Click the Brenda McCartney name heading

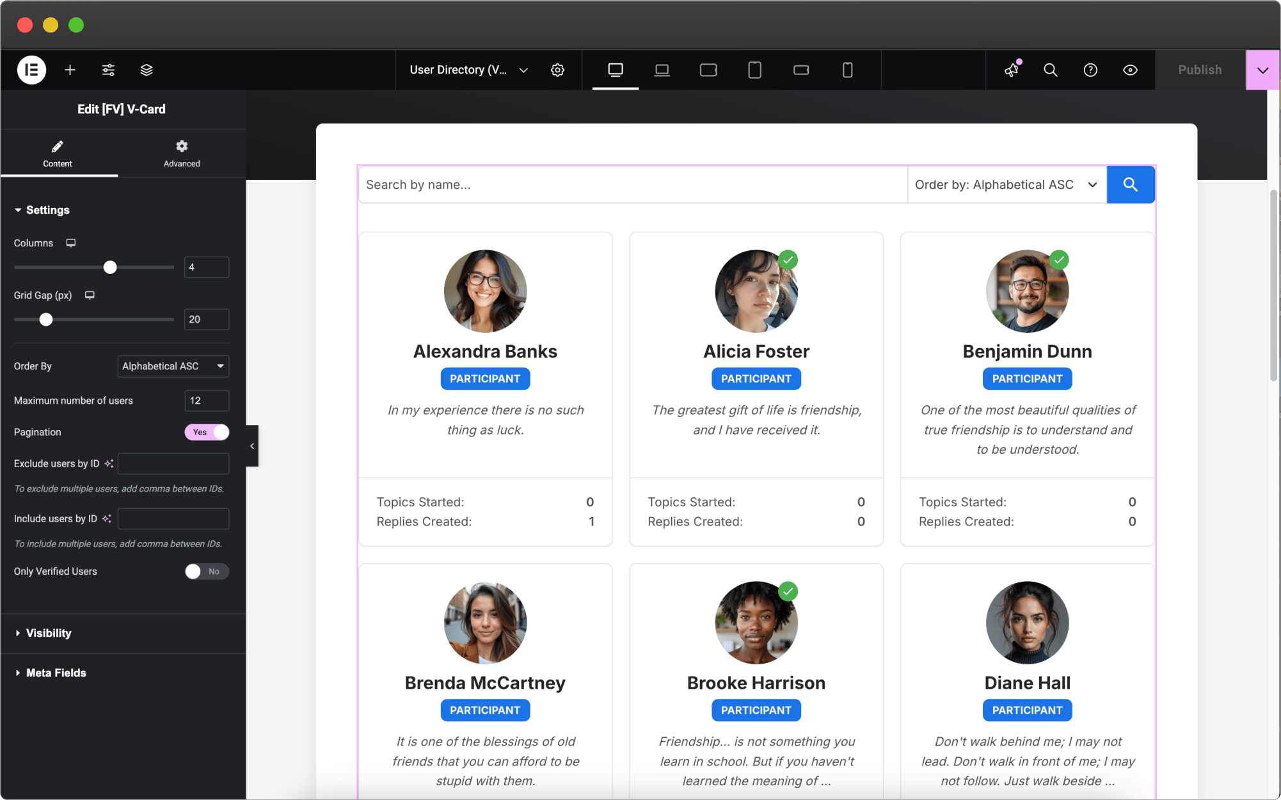[485, 683]
